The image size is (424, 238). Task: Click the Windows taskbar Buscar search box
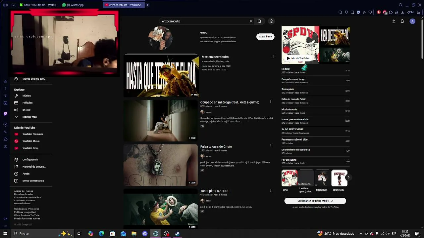pos(43,234)
